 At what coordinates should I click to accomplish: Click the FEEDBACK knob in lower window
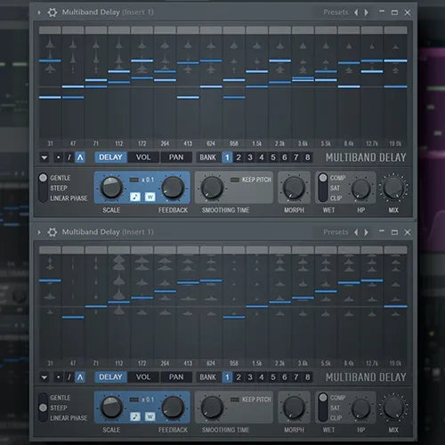173,408
